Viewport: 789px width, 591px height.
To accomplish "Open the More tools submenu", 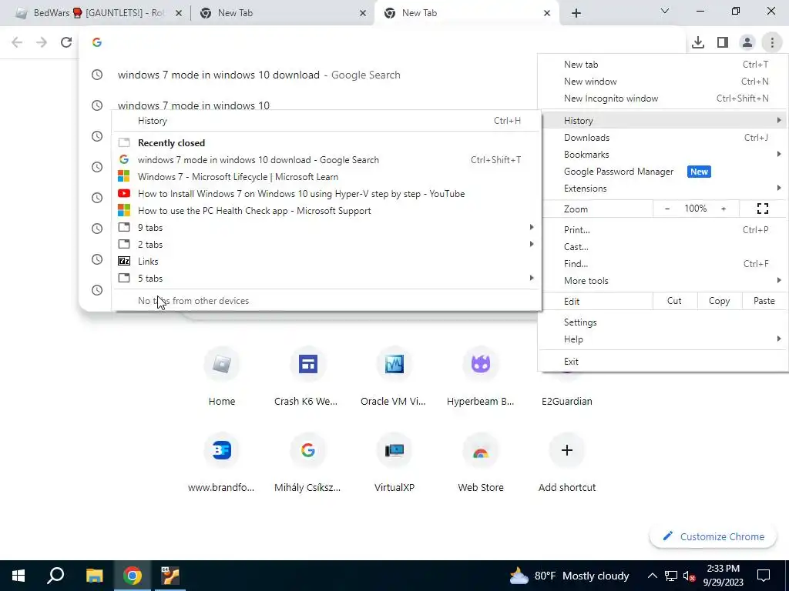I will 663,281.
